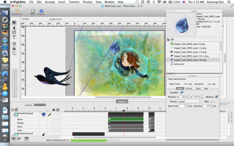Click the Media panel add plus icon

172,39
